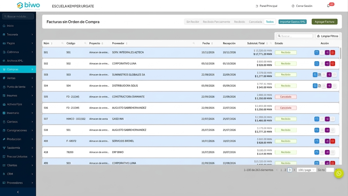Click the Agragar Factura button
Viewport: 348px width, 196px height.
tap(324, 22)
